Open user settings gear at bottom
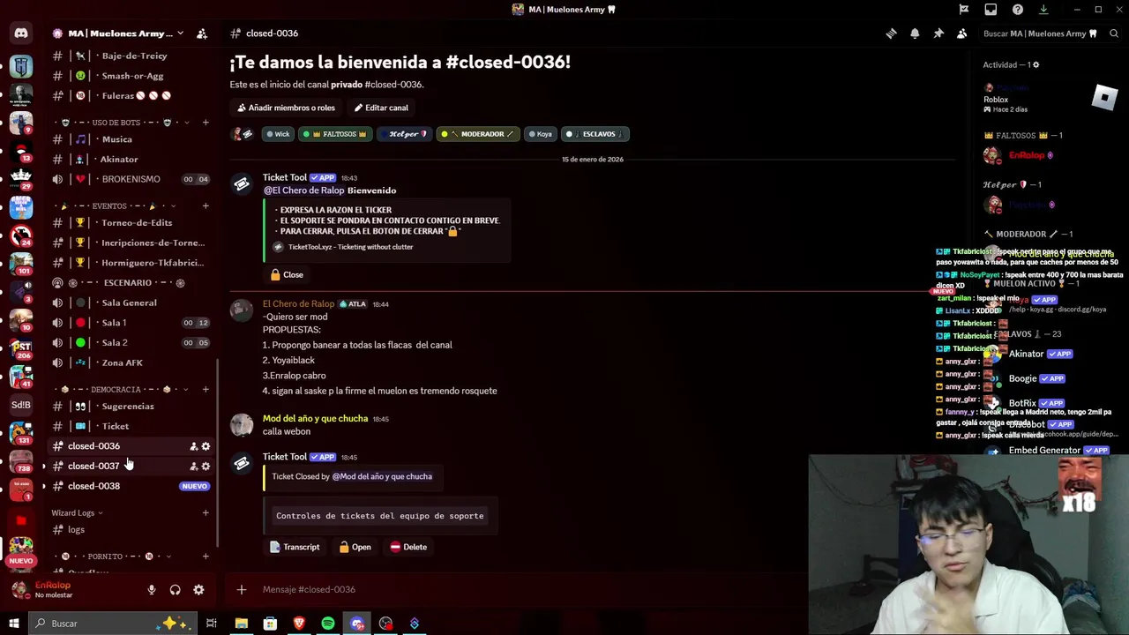The width and height of the screenshot is (1129, 635). (x=198, y=590)
